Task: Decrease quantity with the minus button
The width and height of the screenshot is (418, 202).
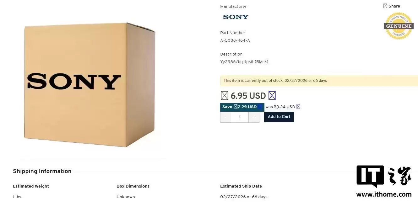Action: [x=225, y=117]
